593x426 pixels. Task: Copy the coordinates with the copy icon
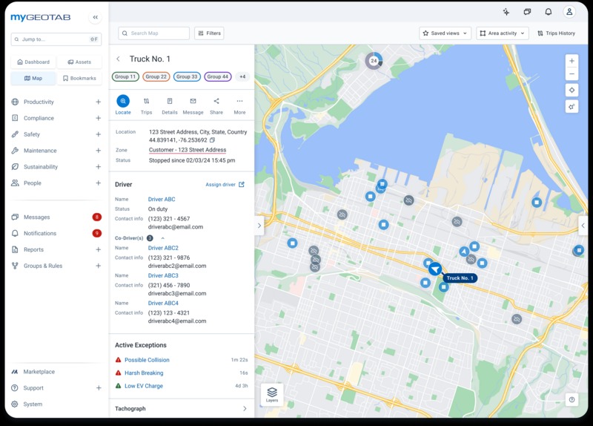213,140
